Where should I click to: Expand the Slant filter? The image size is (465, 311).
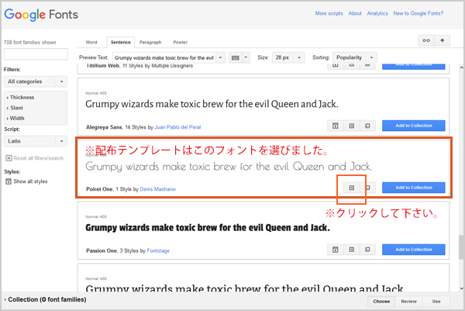point(15,108)
